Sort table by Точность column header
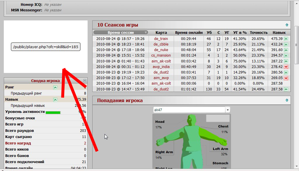This screenshot has width=299, height=171. [x=259, y=33]
